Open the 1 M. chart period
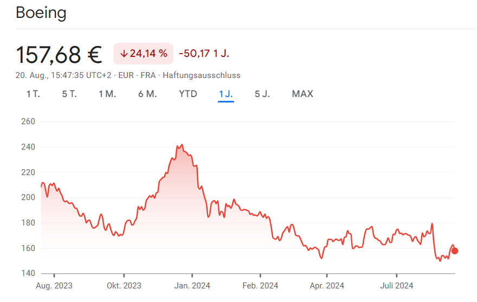Image resolution: width=477 pixels, height=302 pixels. coord(107,94)
